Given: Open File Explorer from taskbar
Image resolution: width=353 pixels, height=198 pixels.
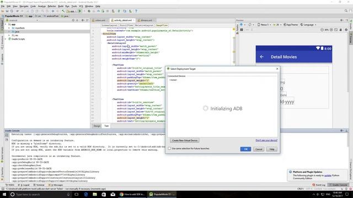Looking at the screenshot, I should coord(95,194).
